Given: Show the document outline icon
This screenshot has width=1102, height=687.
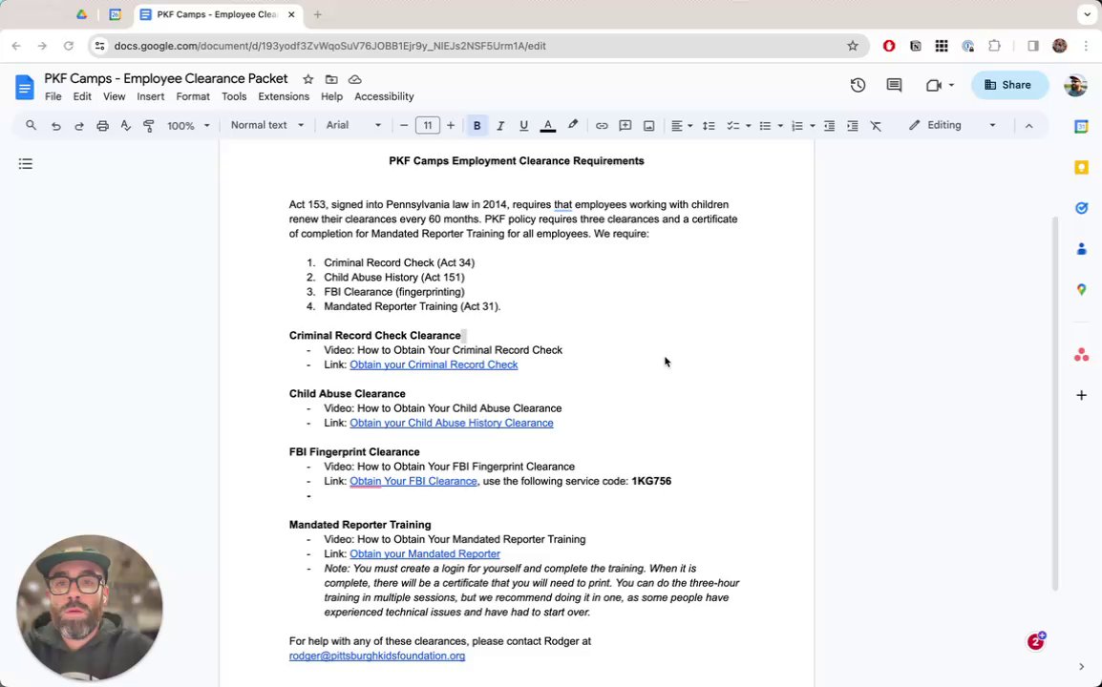Looking at the screenshot, I should tap(25, 164).
